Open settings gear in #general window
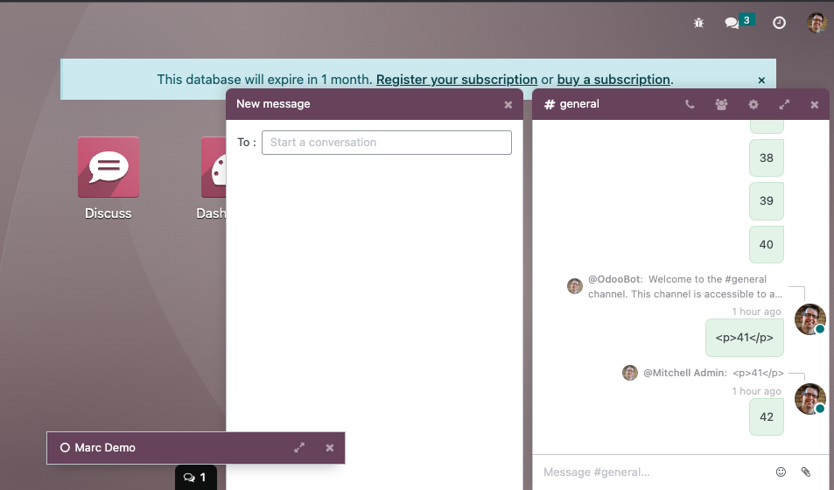 click(753, 104)
